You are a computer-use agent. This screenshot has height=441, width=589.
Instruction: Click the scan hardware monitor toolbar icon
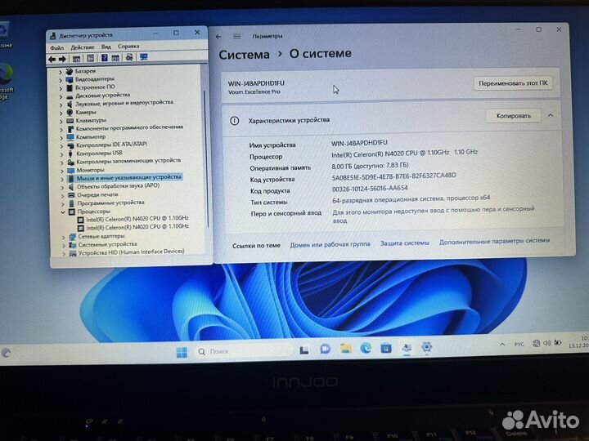[x=144, y=58]
